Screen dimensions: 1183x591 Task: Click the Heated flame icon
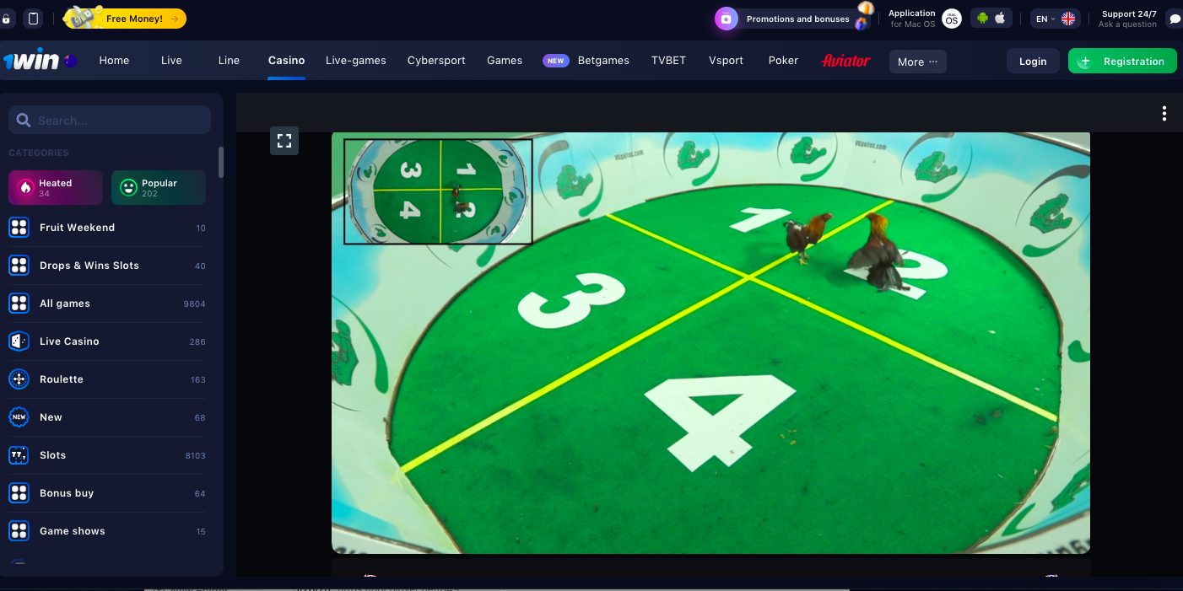[25, 187]
